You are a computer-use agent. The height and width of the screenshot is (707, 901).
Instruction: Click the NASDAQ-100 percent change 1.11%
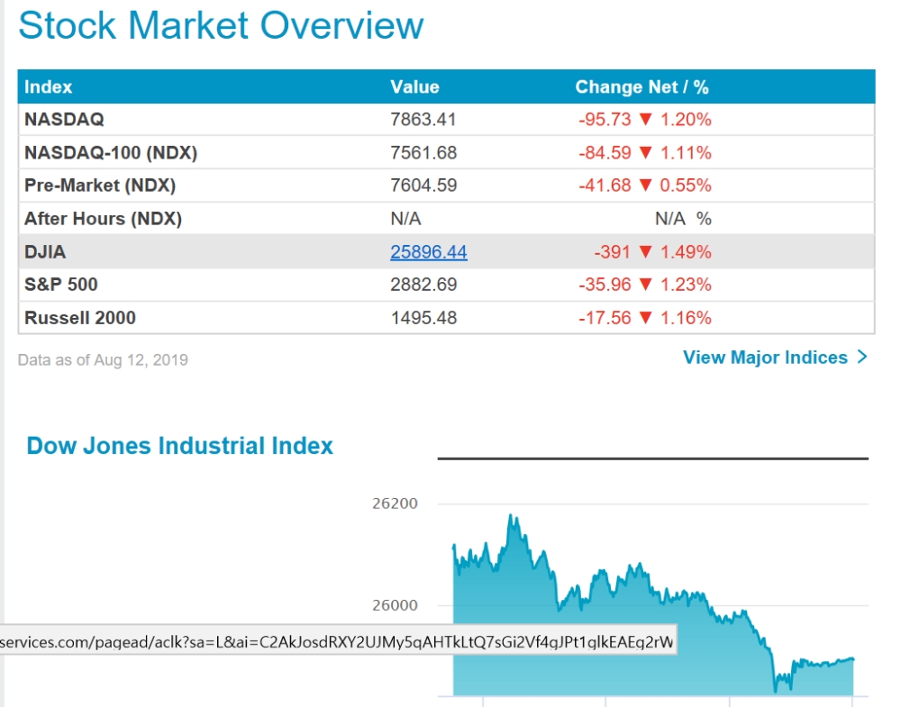[686, 153]
